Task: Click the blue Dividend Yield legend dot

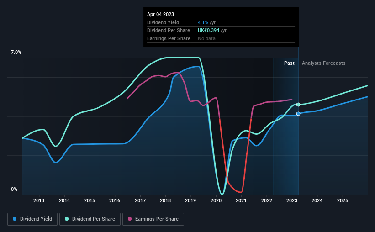Action: (x=15, y=219)
